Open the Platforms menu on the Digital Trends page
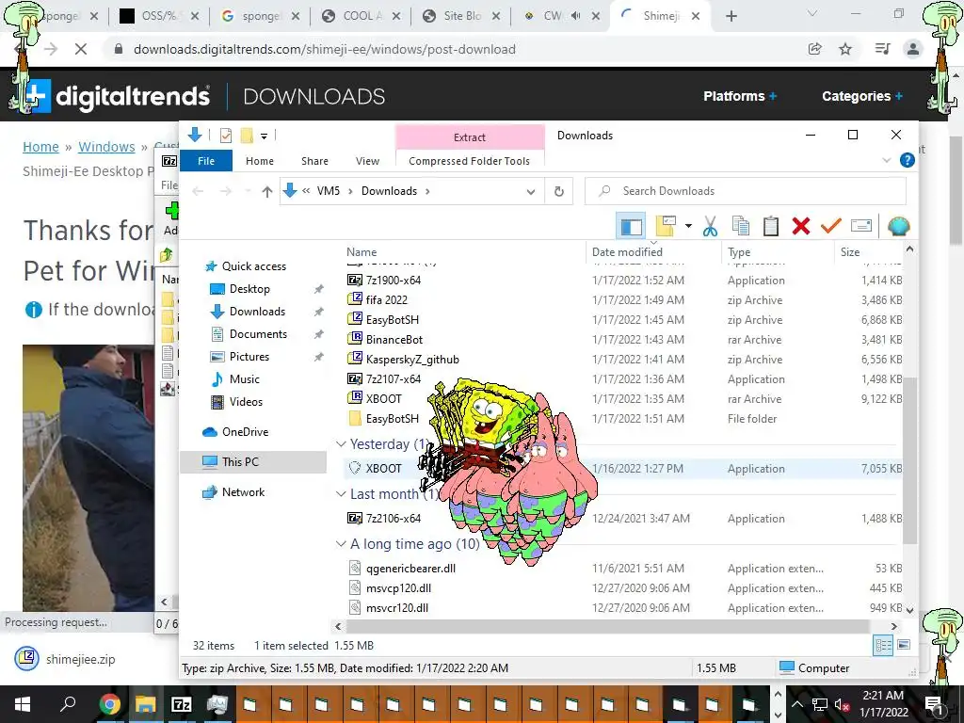Screen dimensions: 964x723 (740, 97)
